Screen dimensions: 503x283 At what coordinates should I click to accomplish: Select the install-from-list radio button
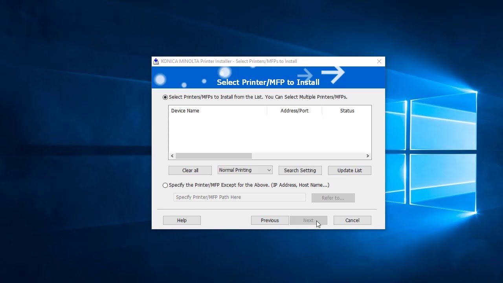click(x=165, y=97)
